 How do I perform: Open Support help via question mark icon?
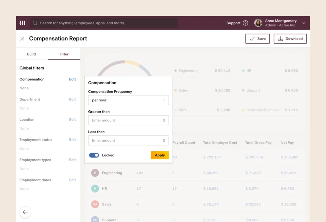click(245, 23)
